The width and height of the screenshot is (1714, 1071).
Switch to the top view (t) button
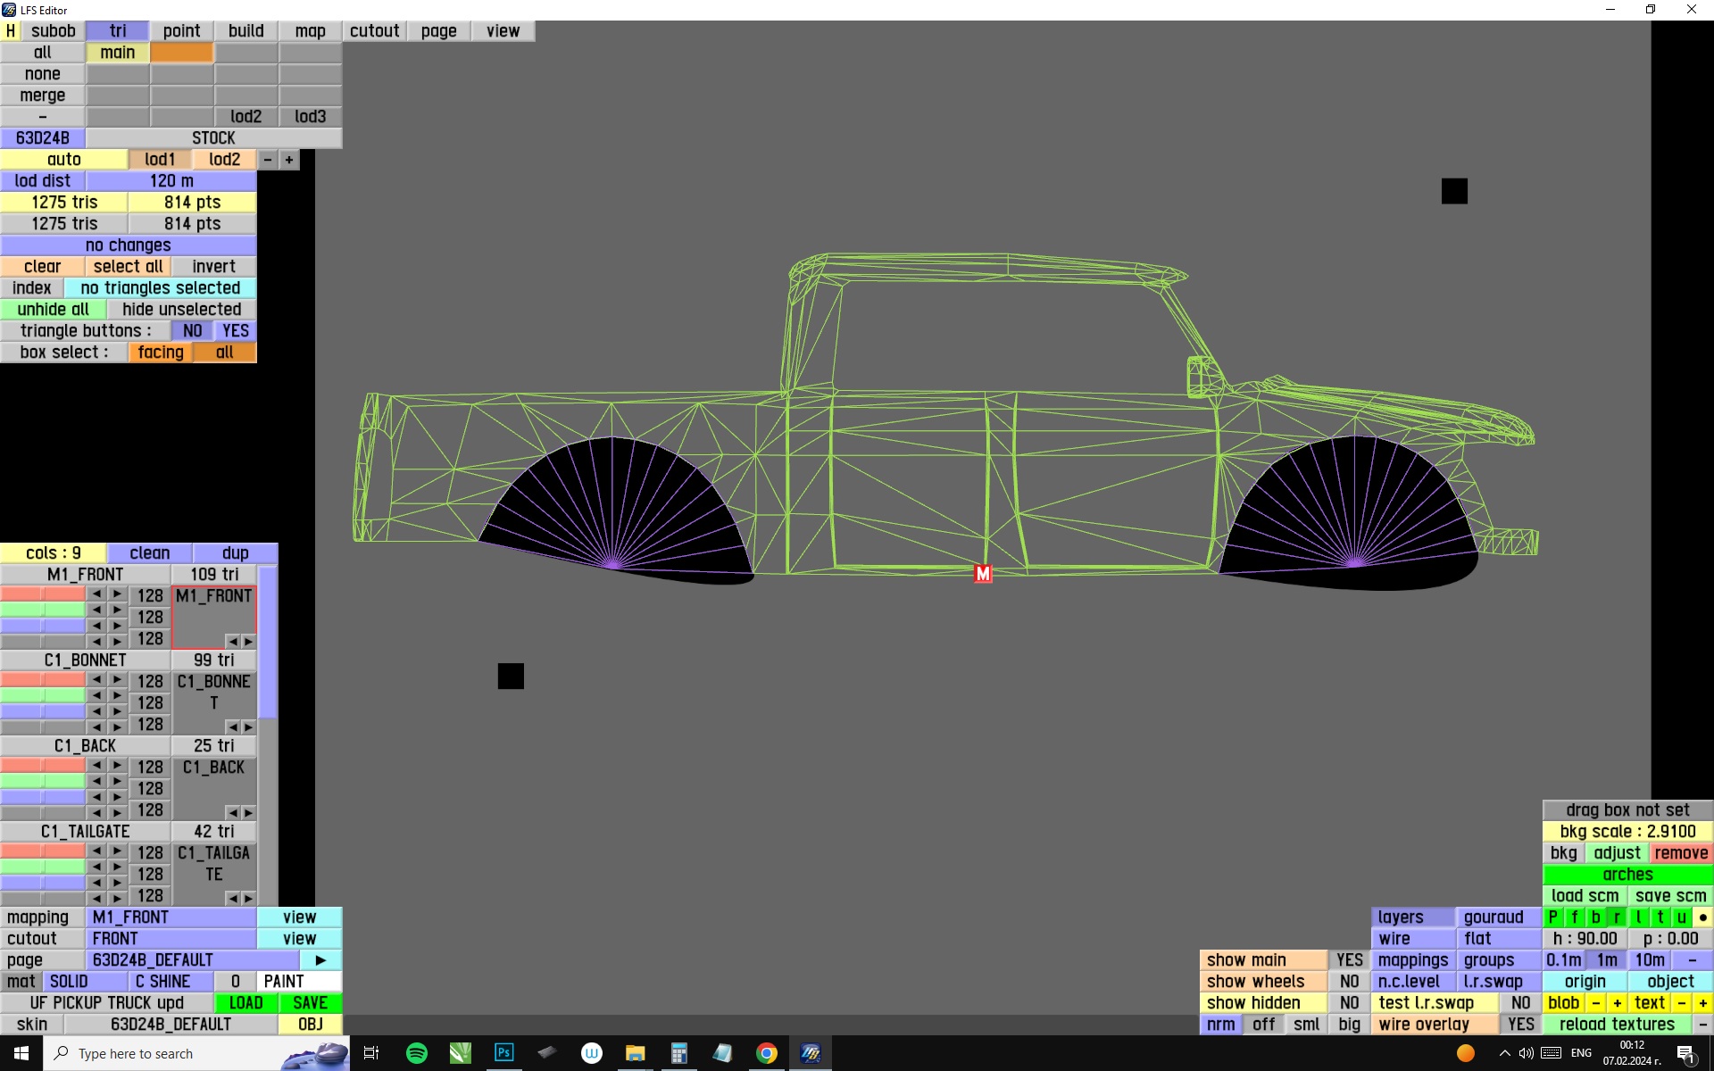[x=1660, y=917]
